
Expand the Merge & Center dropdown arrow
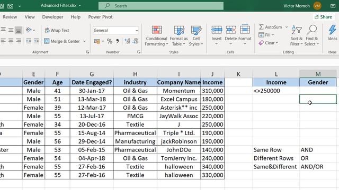click(x=84, y=41)
